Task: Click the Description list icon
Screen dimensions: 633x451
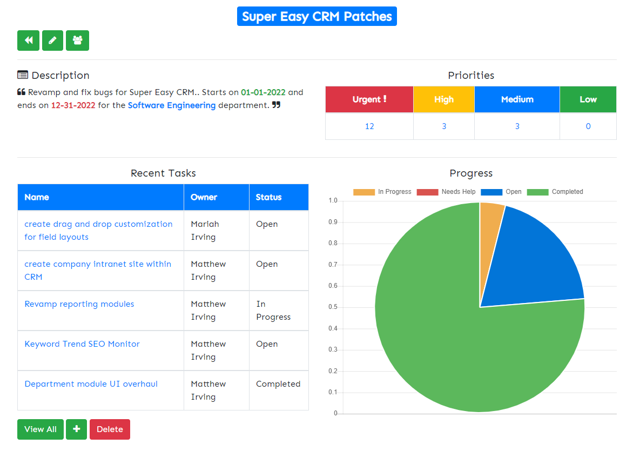Action: tap(23, 75)
